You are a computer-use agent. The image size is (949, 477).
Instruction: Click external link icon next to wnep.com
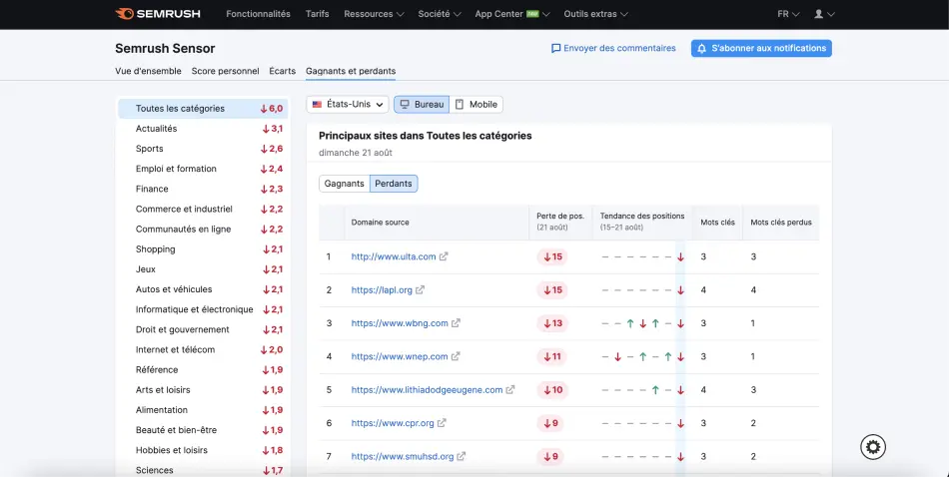(x=456, y=356)
